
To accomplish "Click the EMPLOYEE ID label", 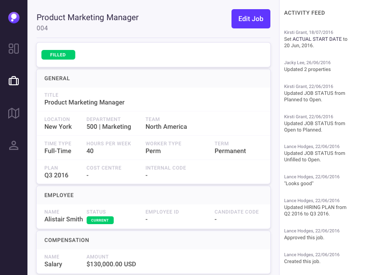I will tap(162, 212).
